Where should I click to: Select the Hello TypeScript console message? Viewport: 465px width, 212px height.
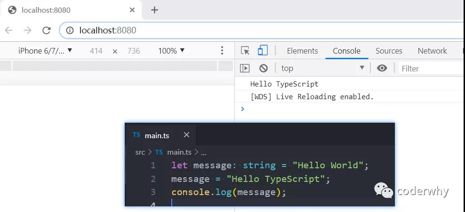click(x=284, y=84)
